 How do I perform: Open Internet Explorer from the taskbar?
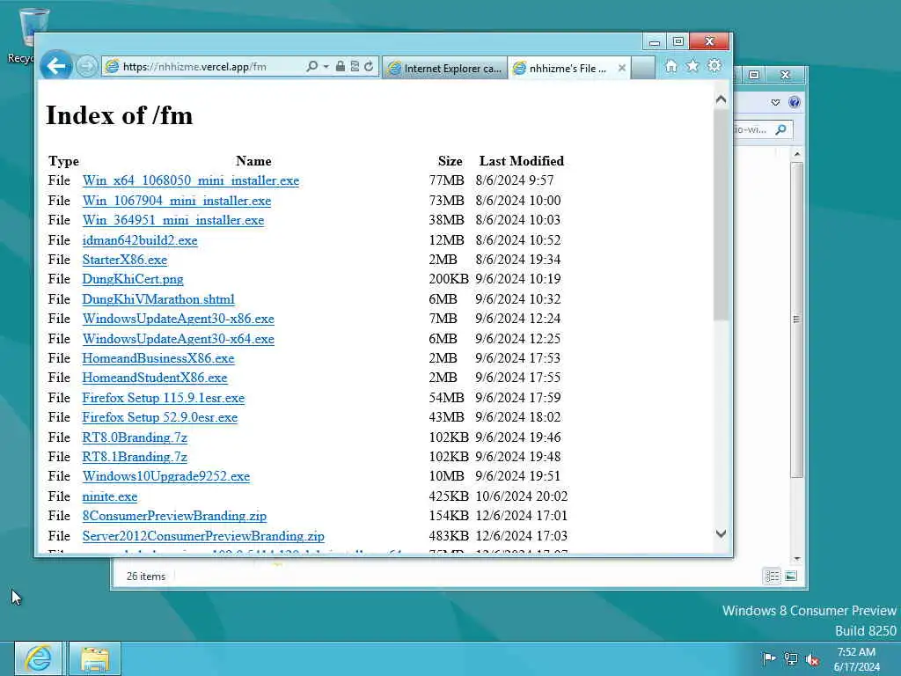click(x=39, y=658)
